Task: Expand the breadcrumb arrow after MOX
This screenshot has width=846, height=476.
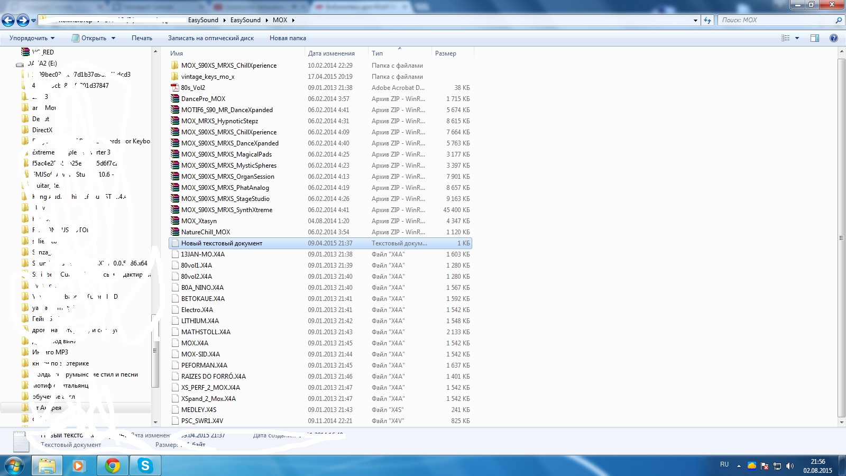Action: 293,20
